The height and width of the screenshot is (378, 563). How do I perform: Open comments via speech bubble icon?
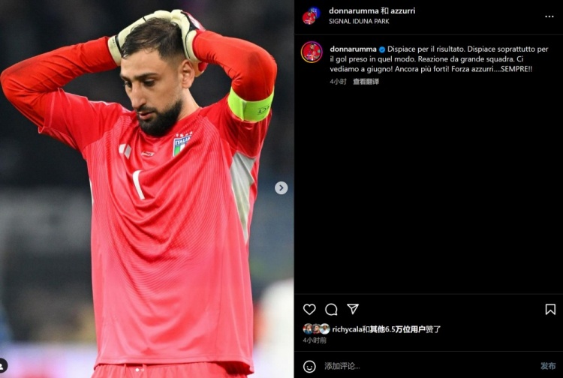pyautogui.click(x=331, y=309)
